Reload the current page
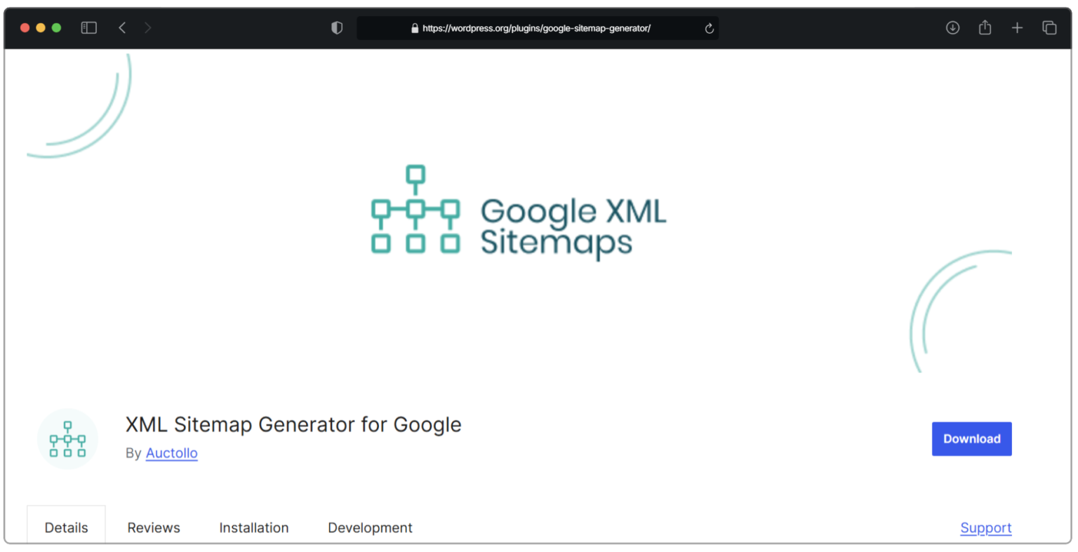1078x552 pixels. coord(708,28)
